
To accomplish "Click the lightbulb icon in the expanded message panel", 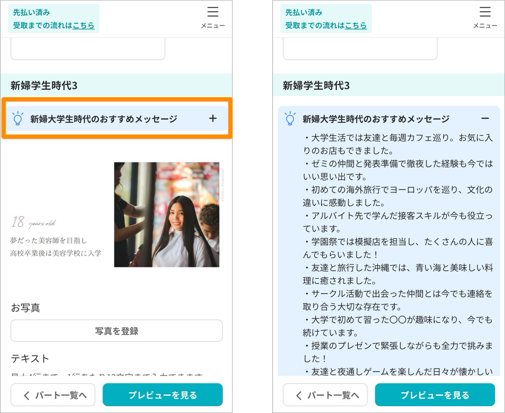I will 290,118.
